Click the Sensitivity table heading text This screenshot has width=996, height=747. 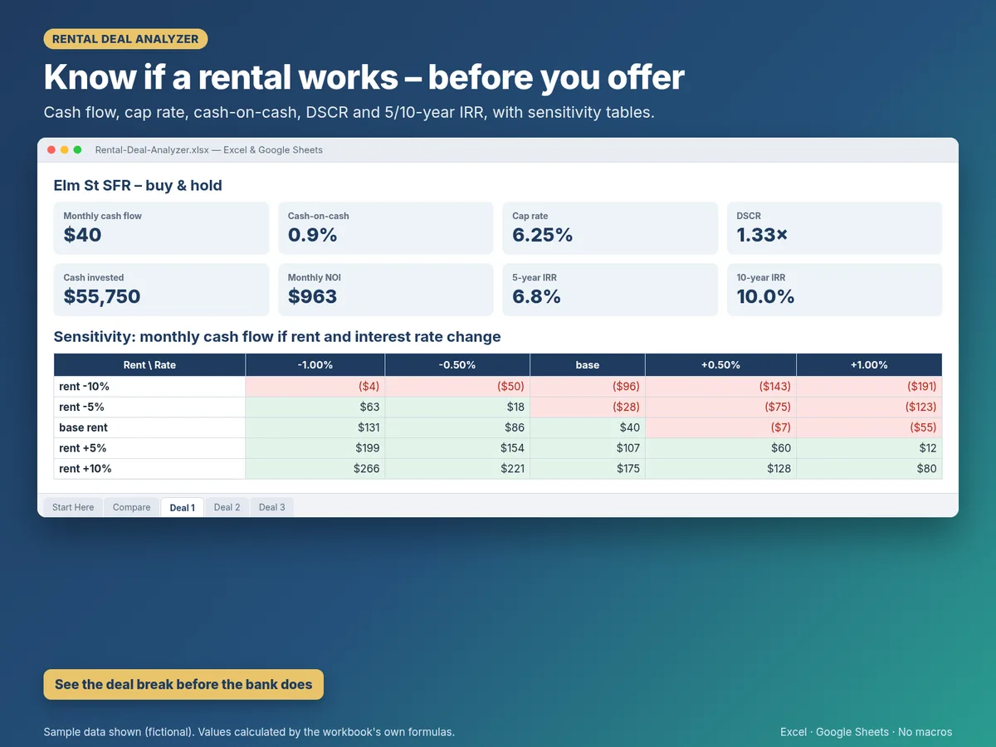pyautogui.click(x=277, y=337)
